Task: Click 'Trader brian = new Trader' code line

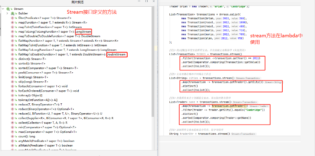Action: (209, 7)
